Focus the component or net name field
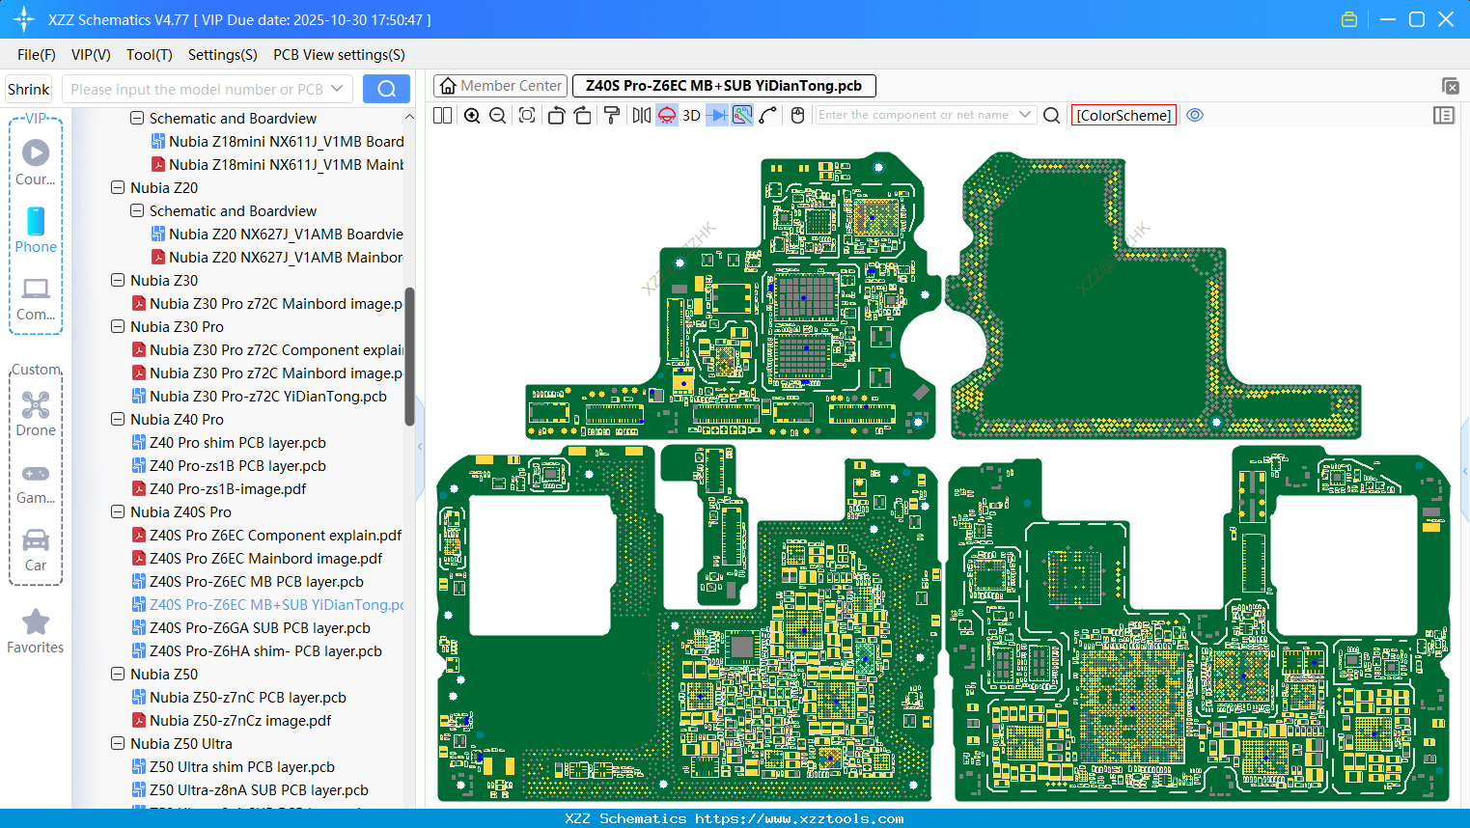The image size is (1470, 828). pos(915,115)
